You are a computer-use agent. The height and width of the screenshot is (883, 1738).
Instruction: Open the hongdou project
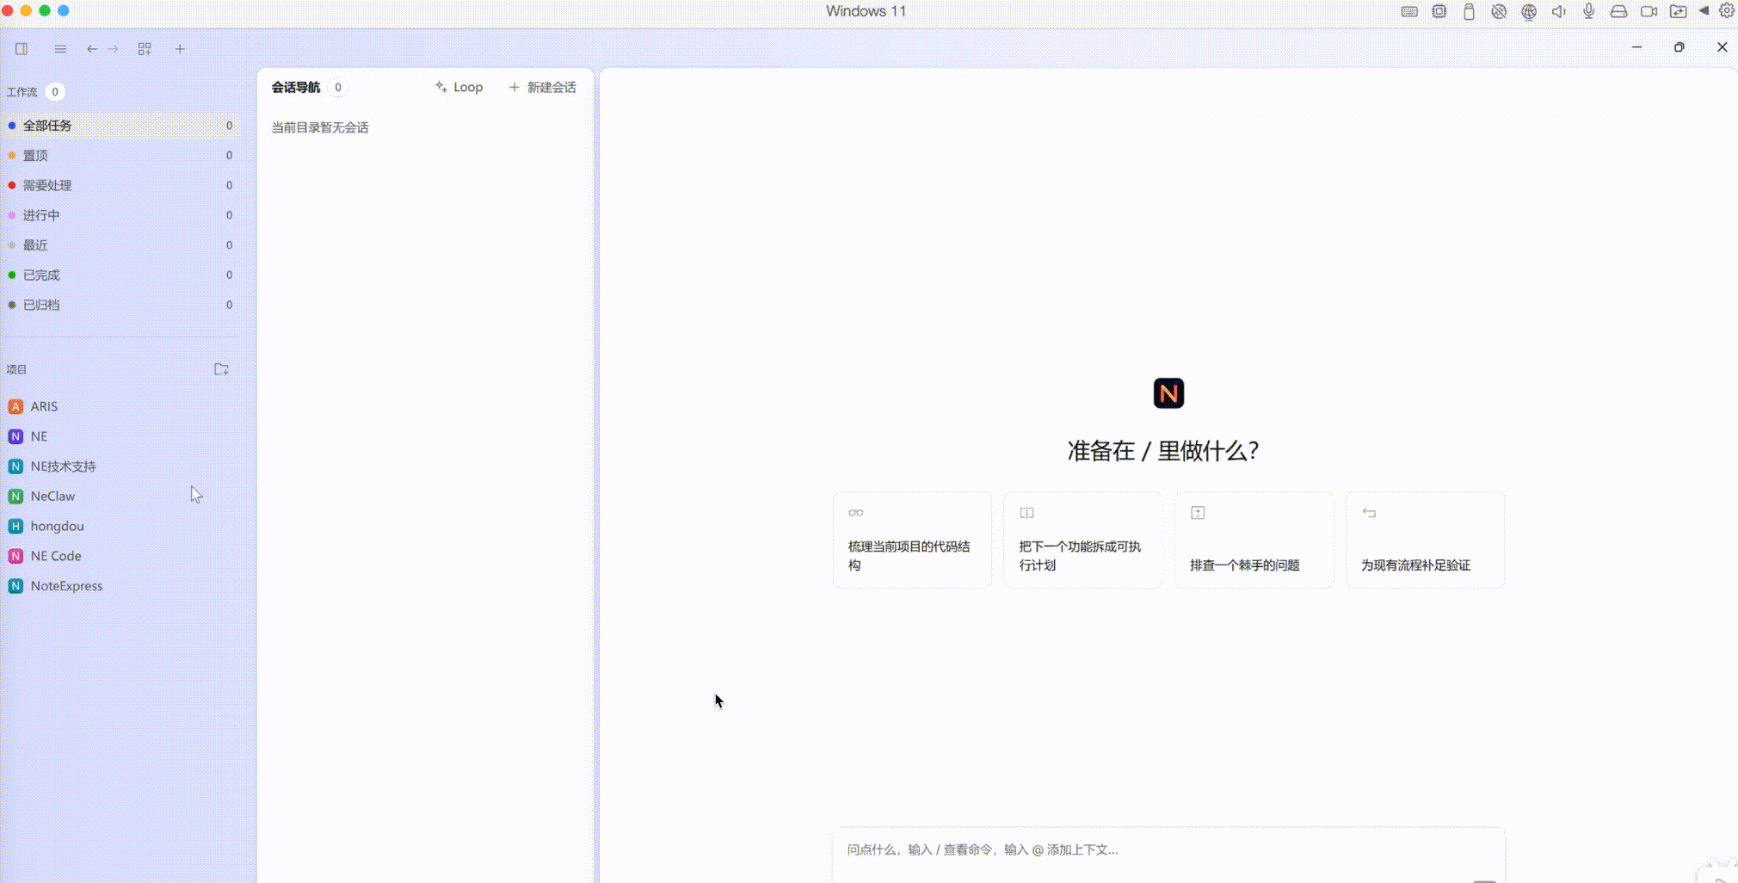point(121,526)
